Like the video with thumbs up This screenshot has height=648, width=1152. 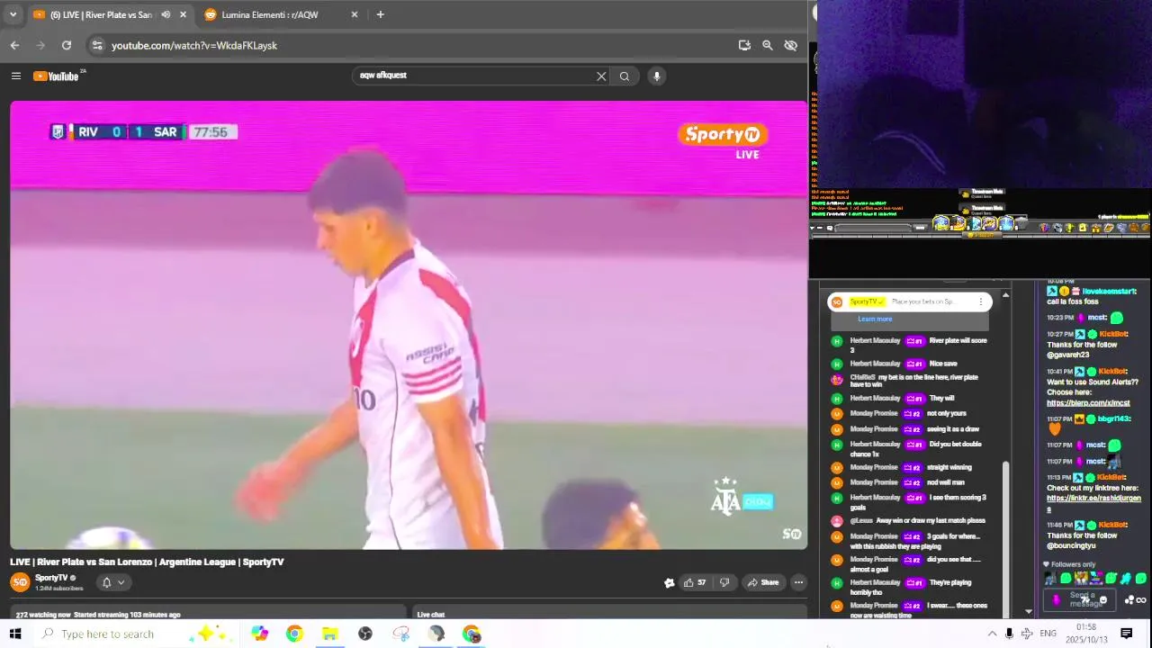point(694,582)
